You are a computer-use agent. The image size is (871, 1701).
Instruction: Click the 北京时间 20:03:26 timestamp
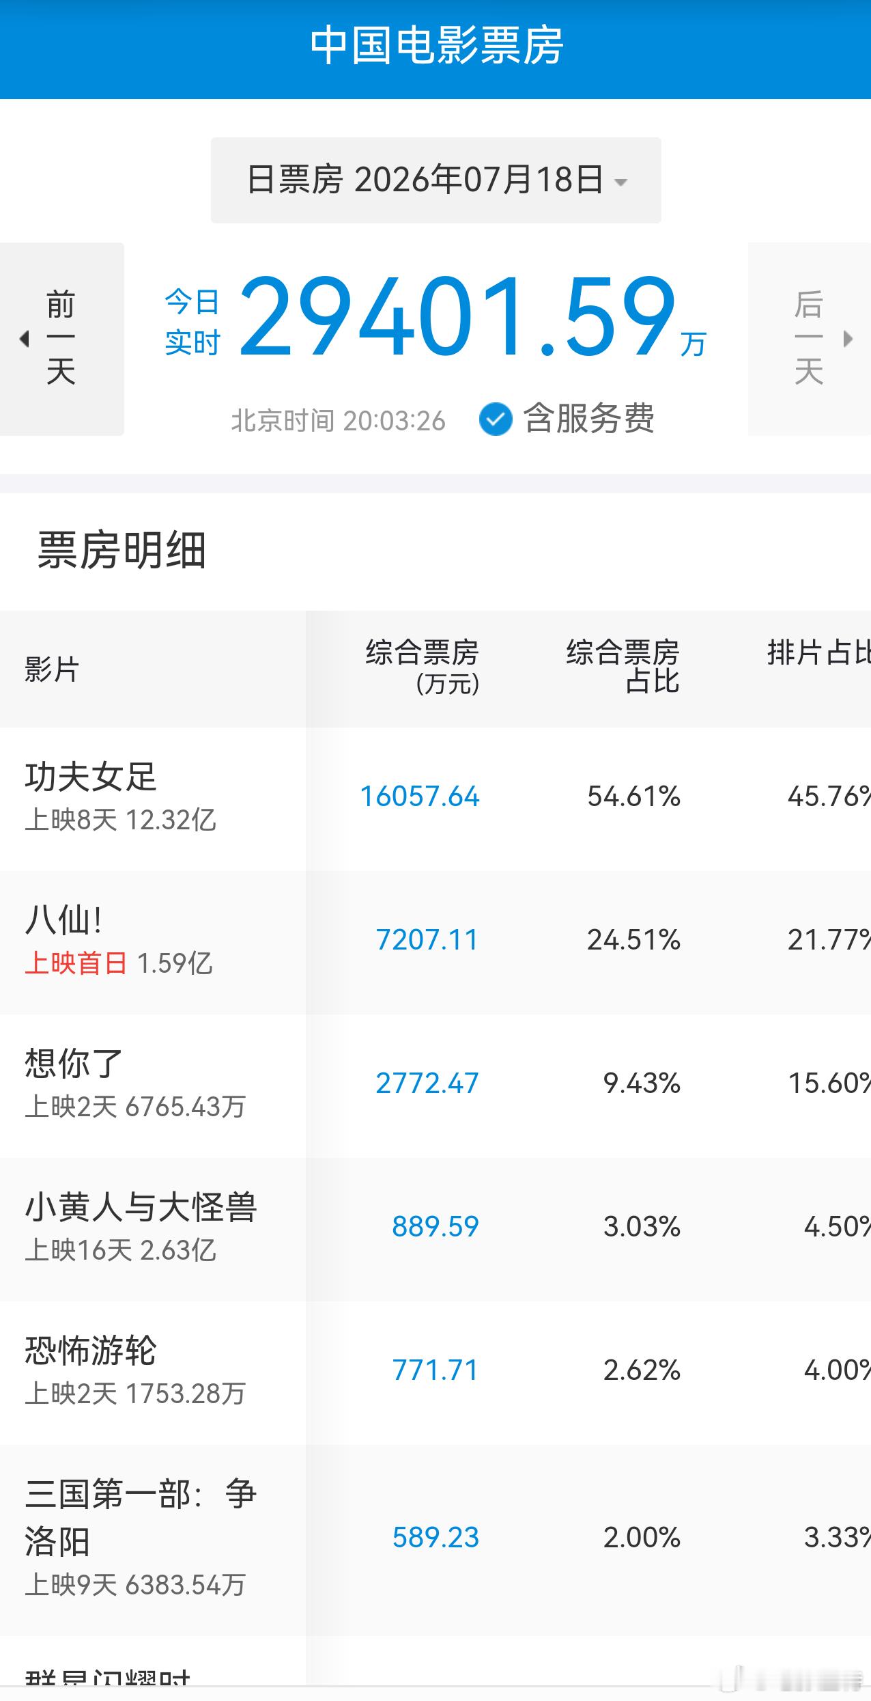[338, 421]
